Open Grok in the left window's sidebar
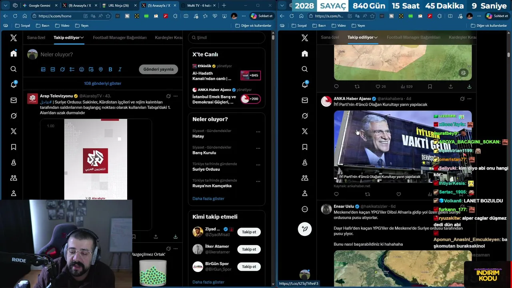The height and width of the screenshot is (288, 512). pyautogui.click(x=14, y=116)
